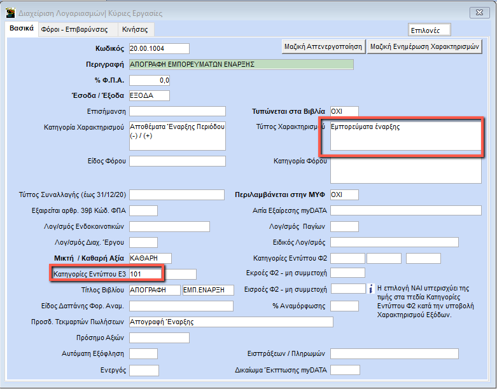Switch to the Βασικά tab
This screenshot has height=389, width=497.
coord(22,29)
